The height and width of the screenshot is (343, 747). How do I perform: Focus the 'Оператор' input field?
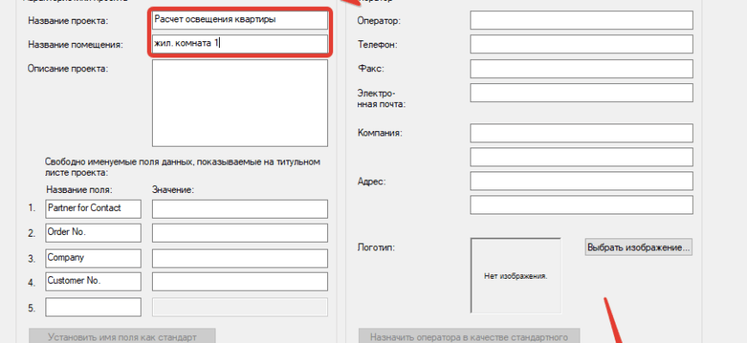[581, 20]
